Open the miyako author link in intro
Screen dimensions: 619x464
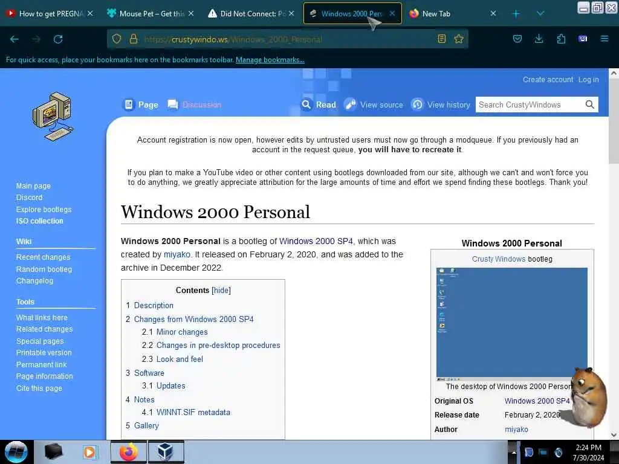(x=177, y=254)
